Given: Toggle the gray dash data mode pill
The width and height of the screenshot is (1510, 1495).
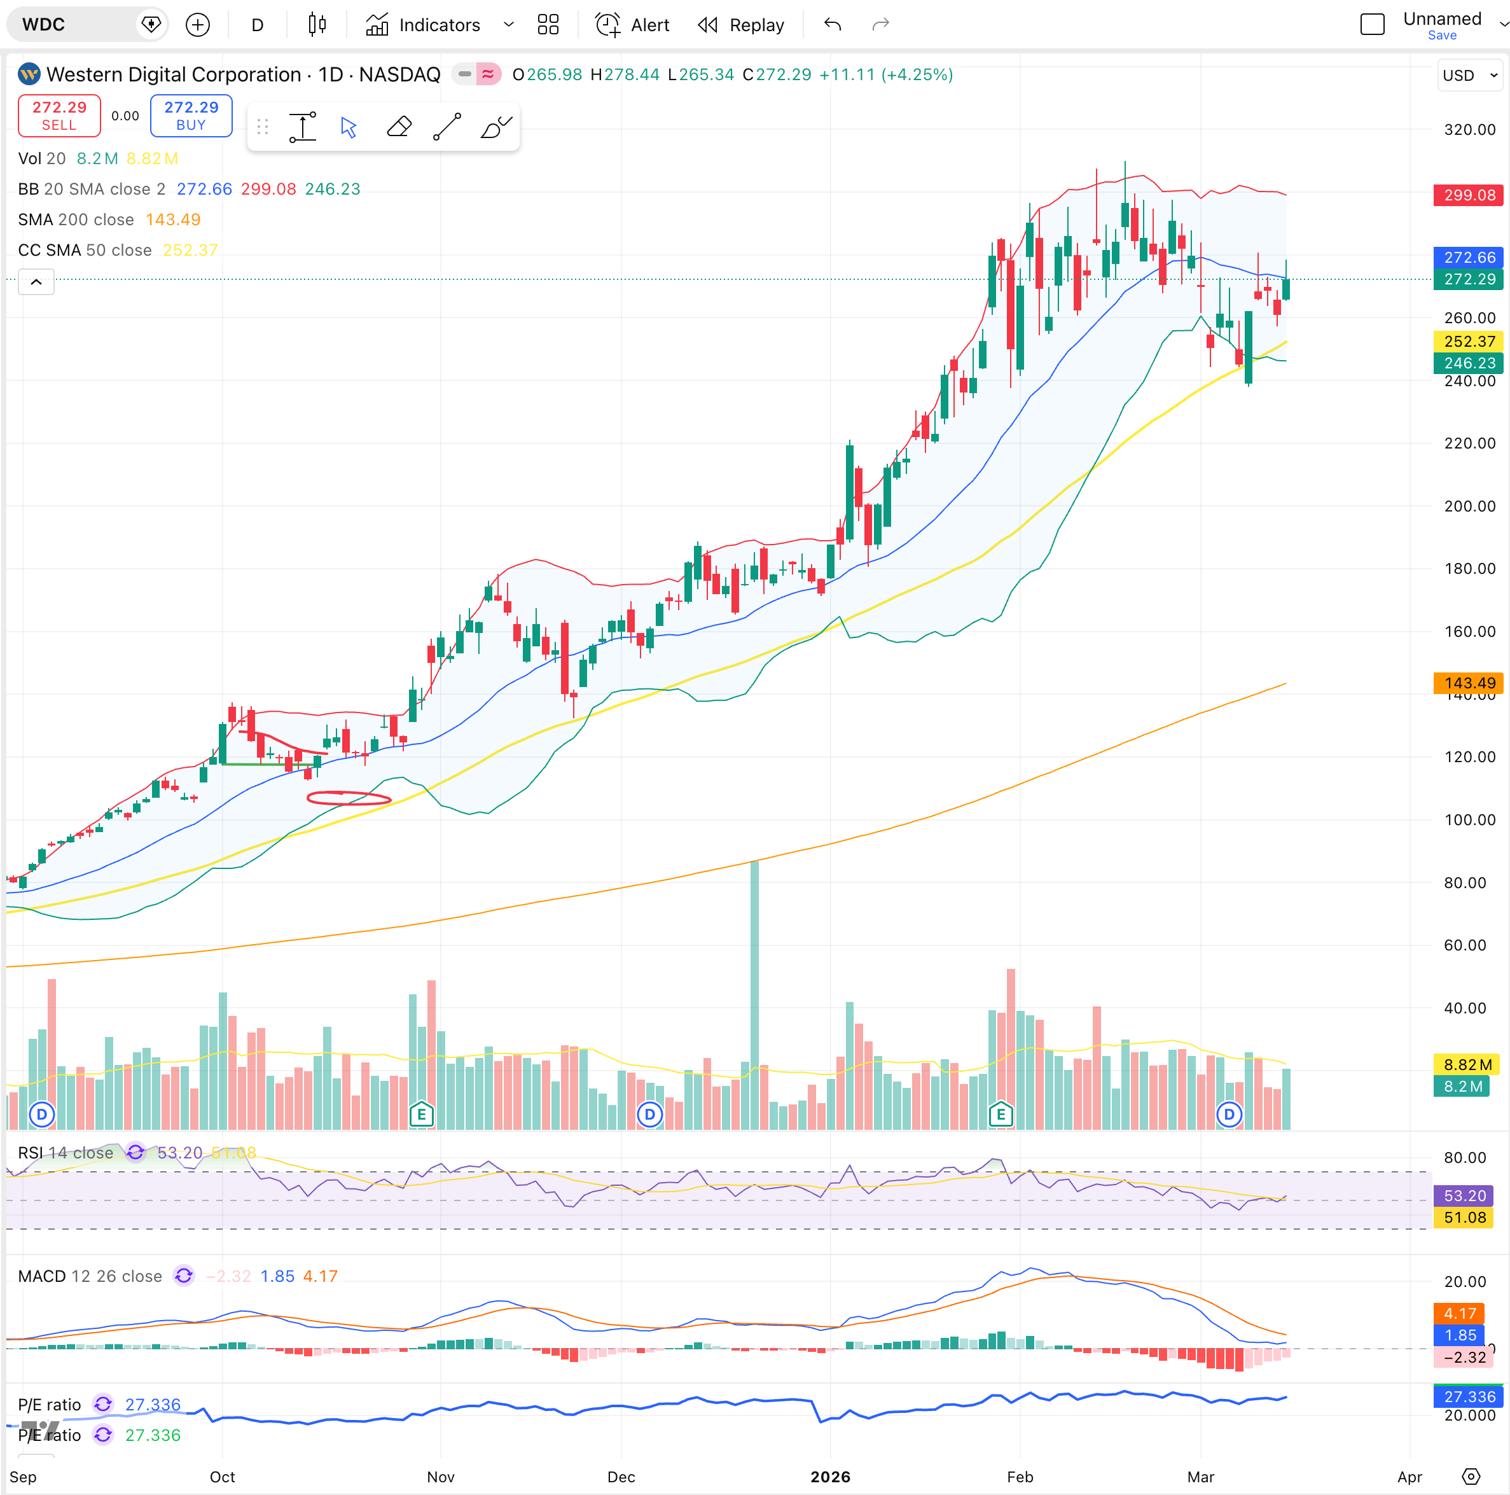Looking at the screenshot, I should pos(464,74).
